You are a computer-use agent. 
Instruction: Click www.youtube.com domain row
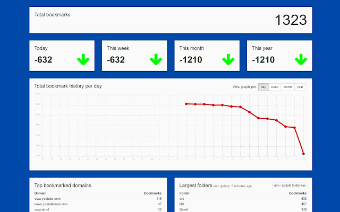pos(98,199)
